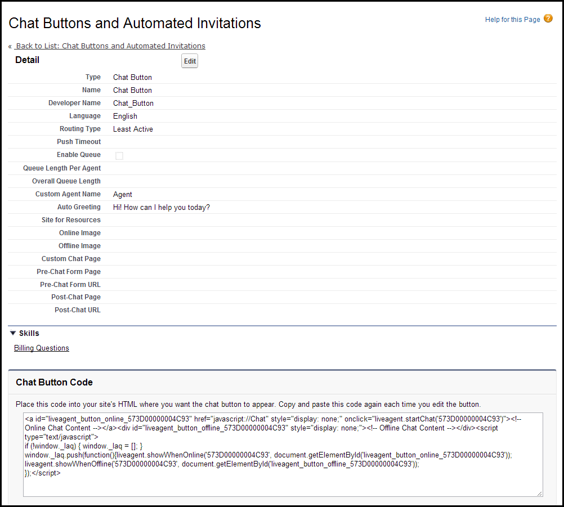Click the 'Push Timeout' field label
This screenshot has width=564, height=507.
[x=79, y=142]
